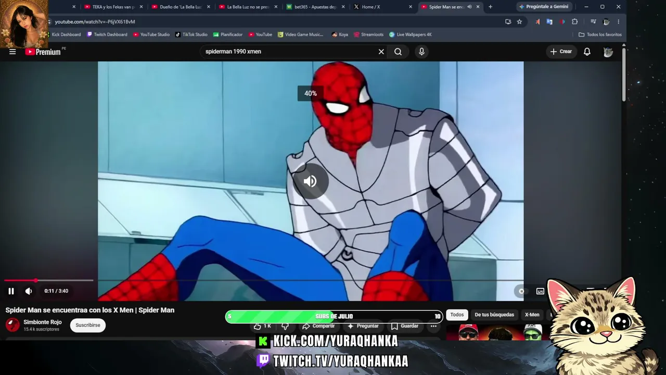Screen dimensions: 666x375
Task: Mute the player volume speaker icon
Action: [29, 291]
